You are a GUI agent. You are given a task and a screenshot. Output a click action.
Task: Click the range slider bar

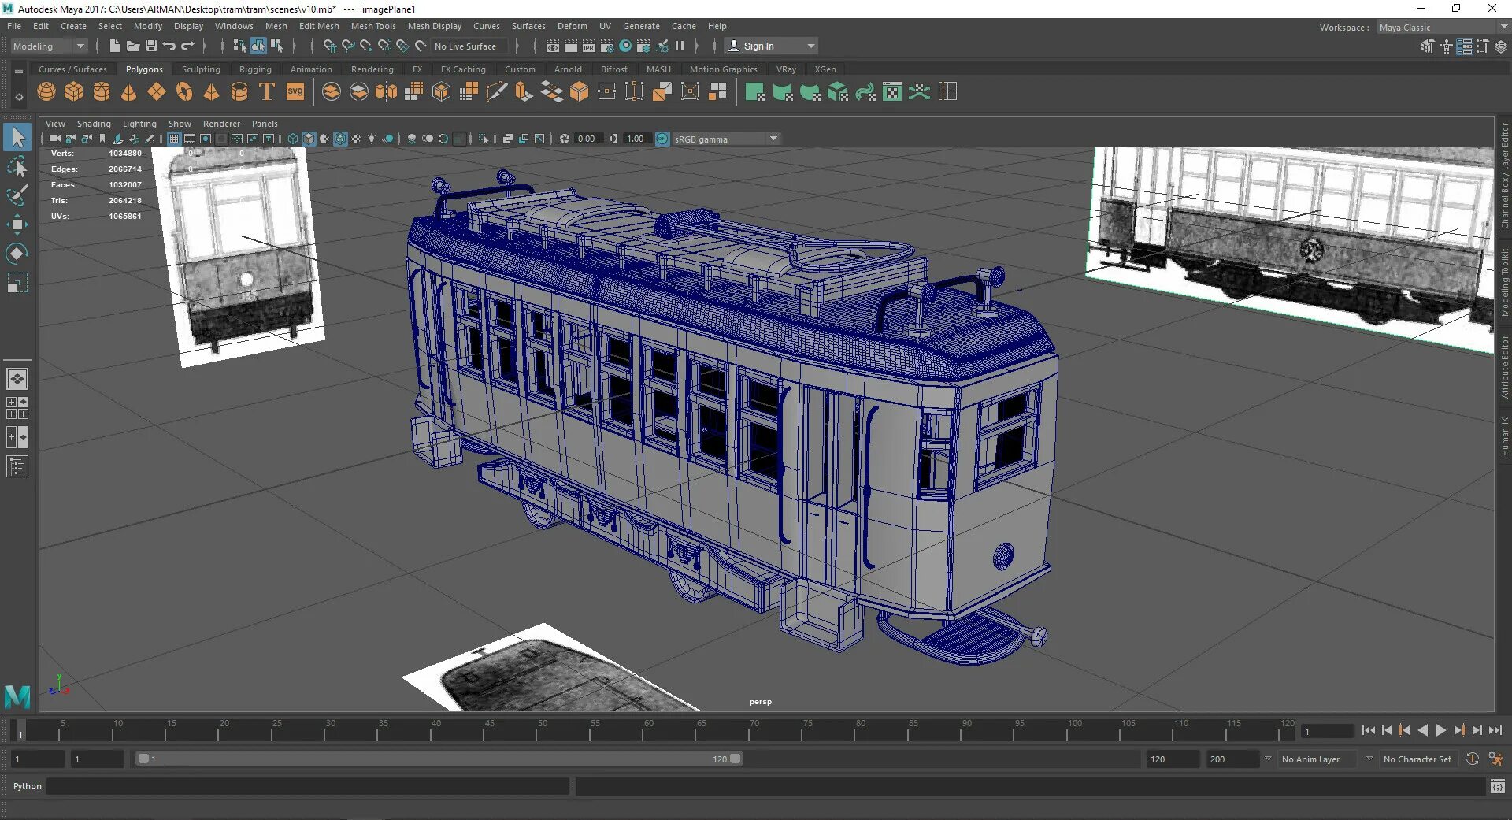(439, 759)
